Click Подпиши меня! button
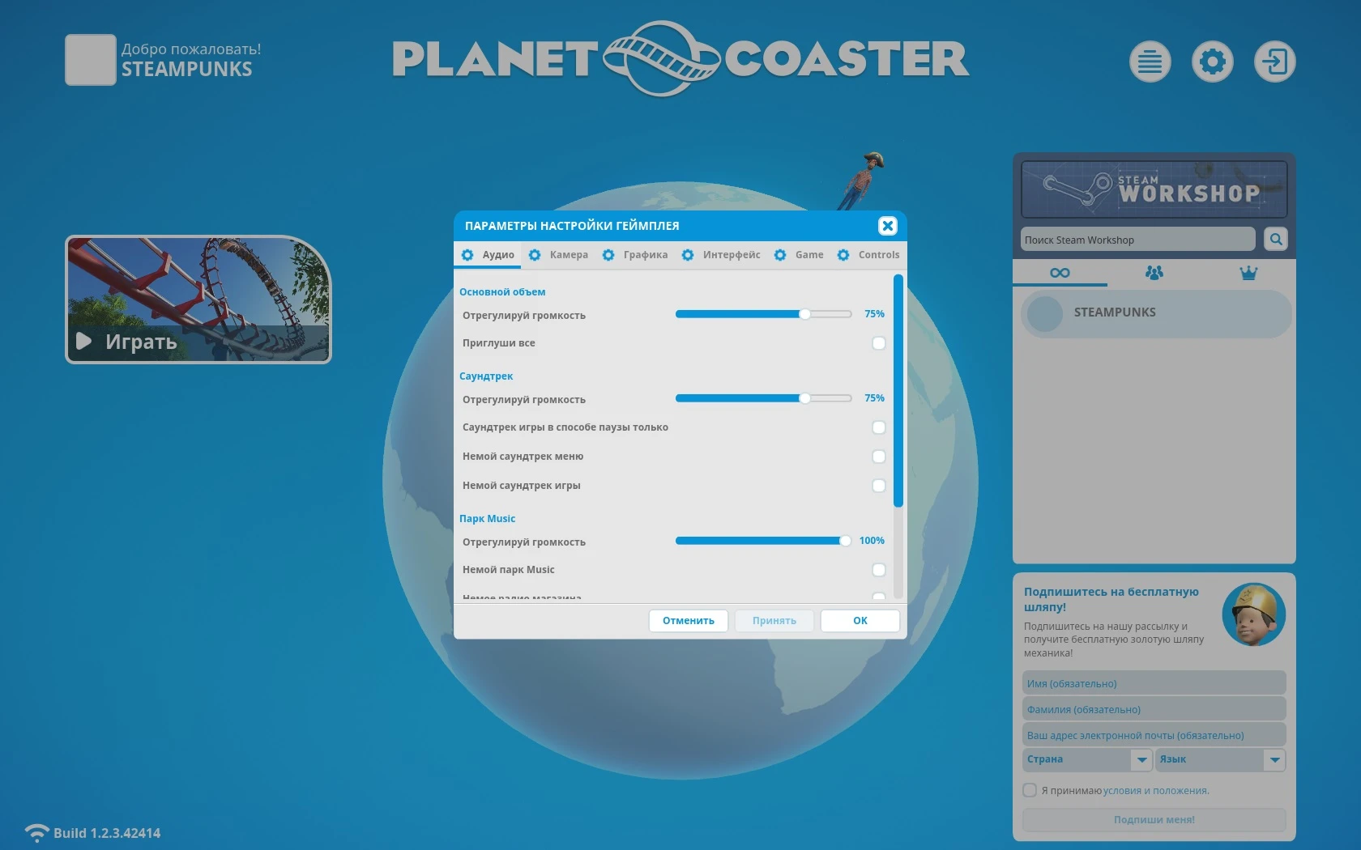Image resolution: width=1361 pixels, height=850 pixels. point(1154,819)
